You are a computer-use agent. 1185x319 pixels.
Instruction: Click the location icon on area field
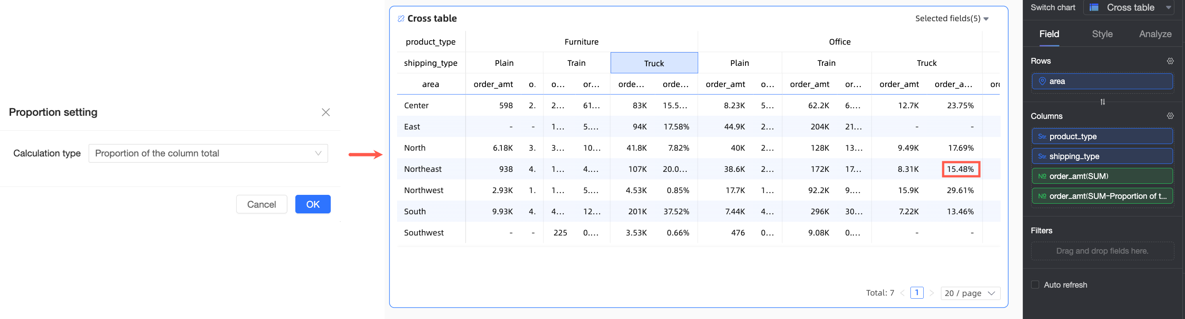[1042, 81]
